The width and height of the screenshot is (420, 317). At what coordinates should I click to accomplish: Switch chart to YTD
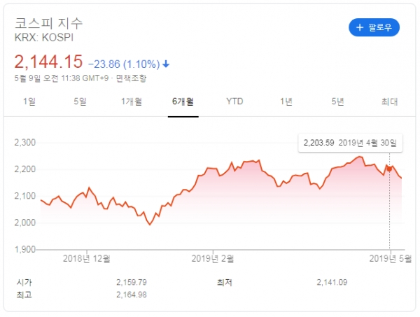pos(234,101)
